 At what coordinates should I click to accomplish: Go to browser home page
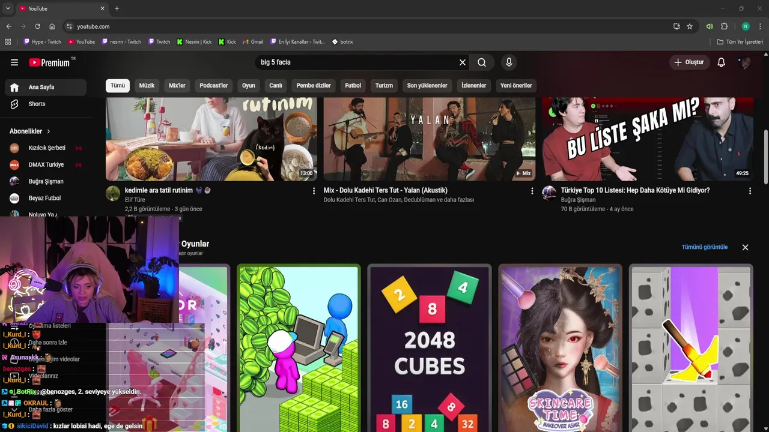[52, 26]
